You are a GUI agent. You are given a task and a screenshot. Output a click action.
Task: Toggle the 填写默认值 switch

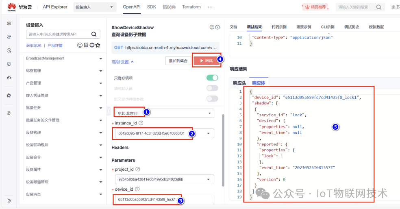[x=212, y=88]
